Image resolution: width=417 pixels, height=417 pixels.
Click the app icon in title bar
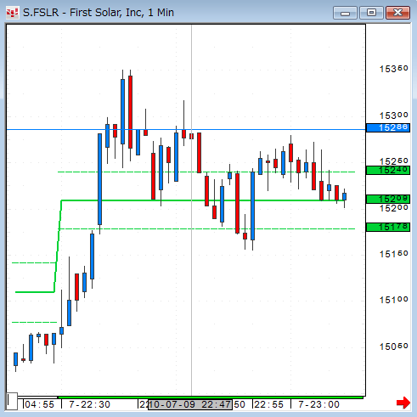coord(12,13)
